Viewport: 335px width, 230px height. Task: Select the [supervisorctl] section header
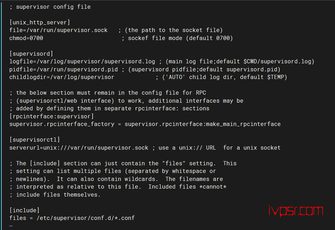click(x=34, y=140)
